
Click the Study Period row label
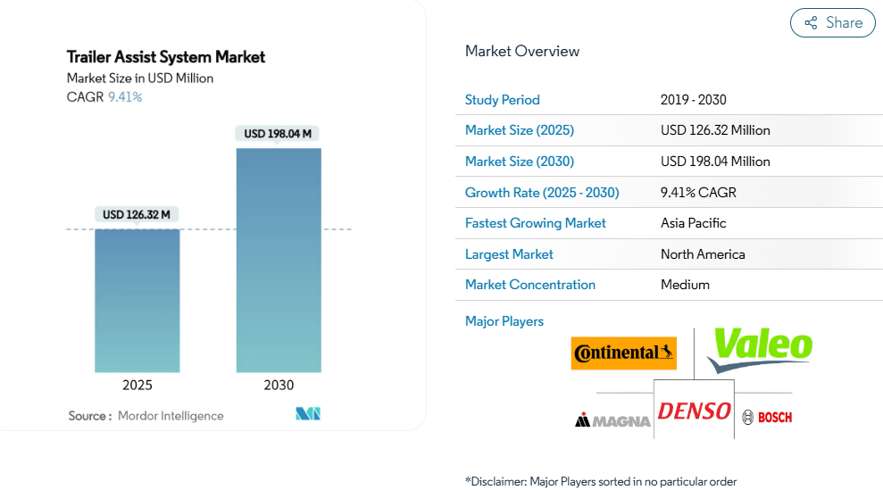point(503,100)
